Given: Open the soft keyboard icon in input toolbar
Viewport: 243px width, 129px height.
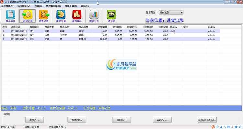Looking at the screenshot, I should point(228,127).
